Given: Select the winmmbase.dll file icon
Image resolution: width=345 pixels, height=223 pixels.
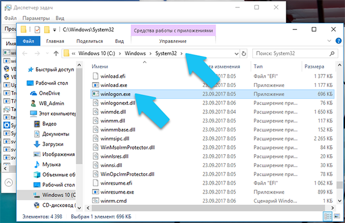Looking at the screenshot, I should 95,130.
